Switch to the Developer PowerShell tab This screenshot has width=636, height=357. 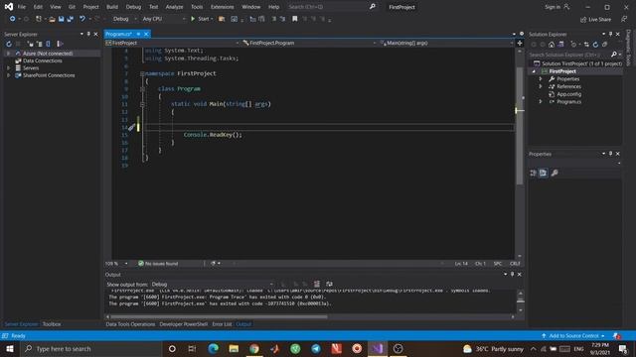(x=183, y=324)
